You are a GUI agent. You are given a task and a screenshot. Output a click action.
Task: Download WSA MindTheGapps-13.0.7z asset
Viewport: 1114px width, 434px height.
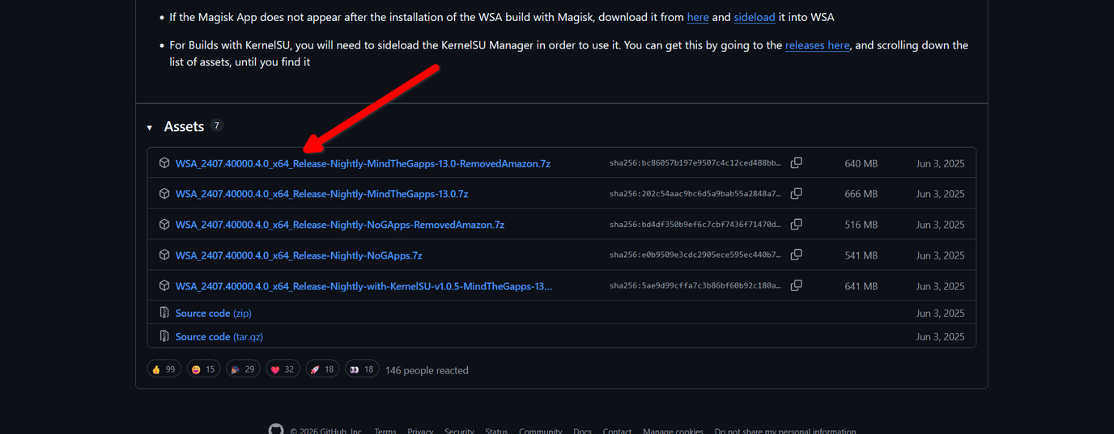[321, 194]
